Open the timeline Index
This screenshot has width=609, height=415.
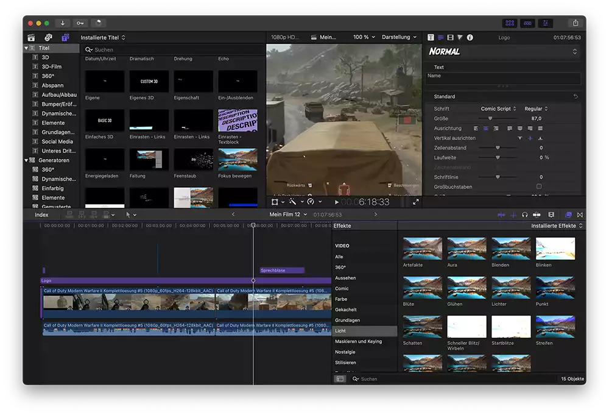click(x=41, y=215)
